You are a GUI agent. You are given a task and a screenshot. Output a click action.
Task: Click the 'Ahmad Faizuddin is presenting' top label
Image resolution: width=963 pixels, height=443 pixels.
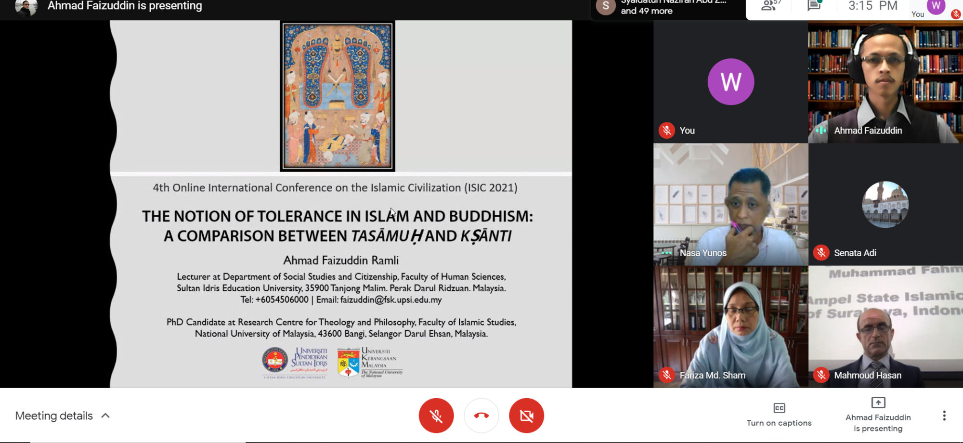[x=124, y=6]
